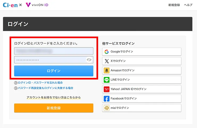Click the mixi logo icon

pyautogui.click(x=107, y=108)
